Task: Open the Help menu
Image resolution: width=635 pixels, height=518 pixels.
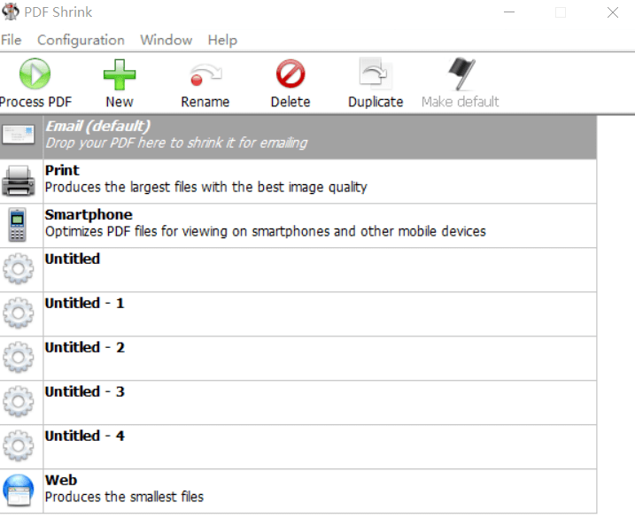Action: pos(222,40)
